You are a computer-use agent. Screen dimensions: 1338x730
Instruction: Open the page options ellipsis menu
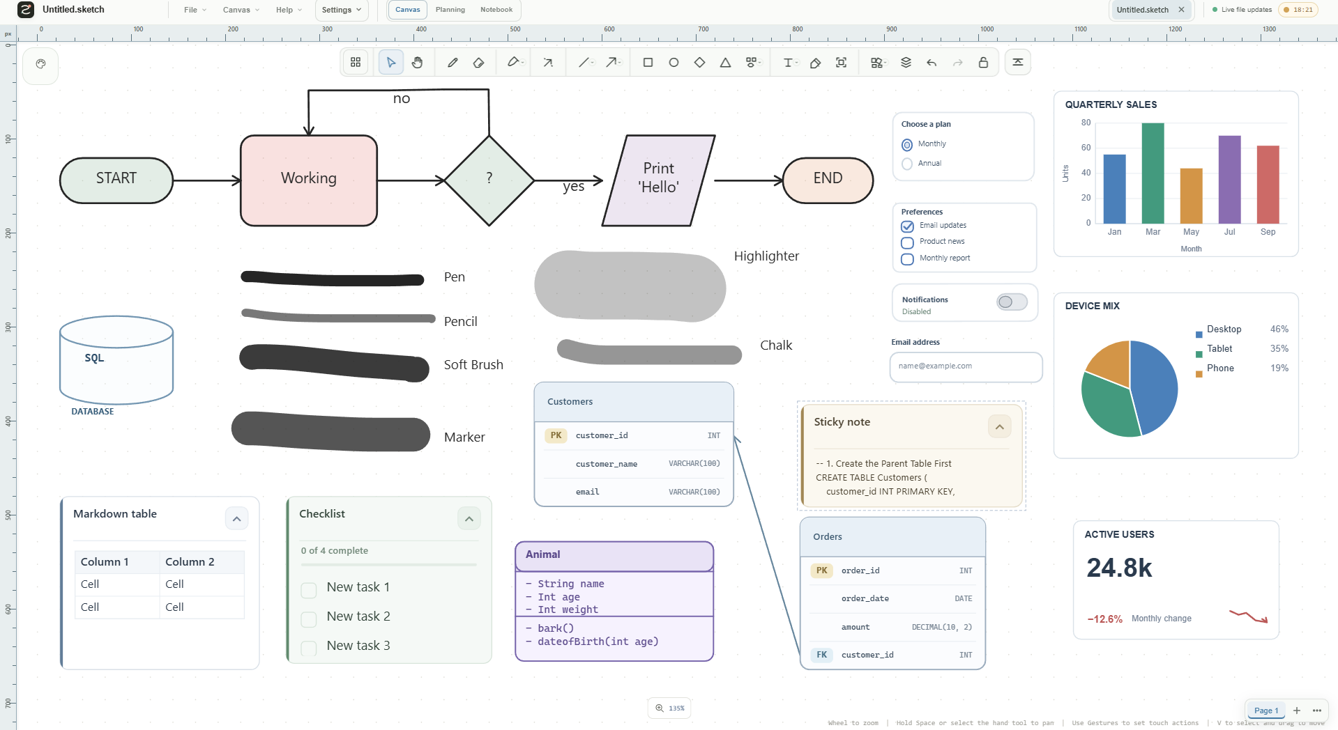point(1317,710)
